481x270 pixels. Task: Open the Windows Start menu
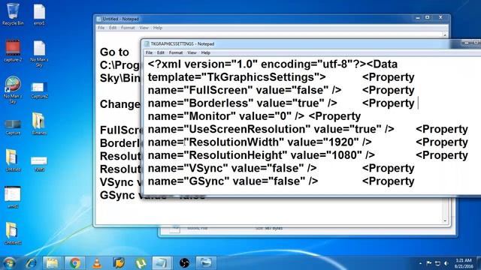(x=9, y=263)
